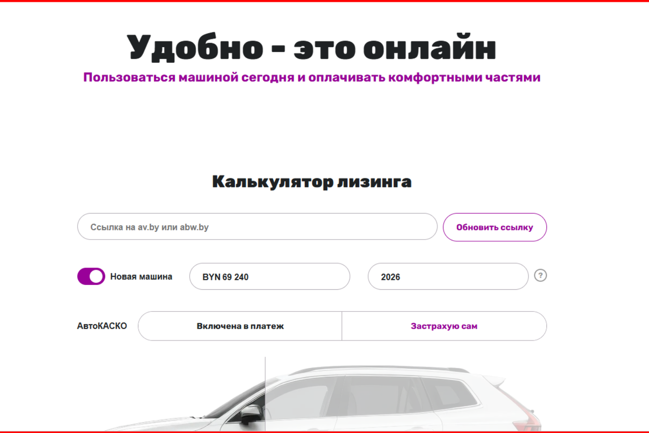Click the purple 'Пользоваться машиной сегодня' subtitle

tap(312, 77)
